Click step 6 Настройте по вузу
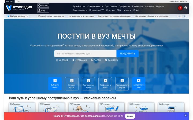Screen dimensions: 193x120 pyautogui.click(x=139, y=84)
